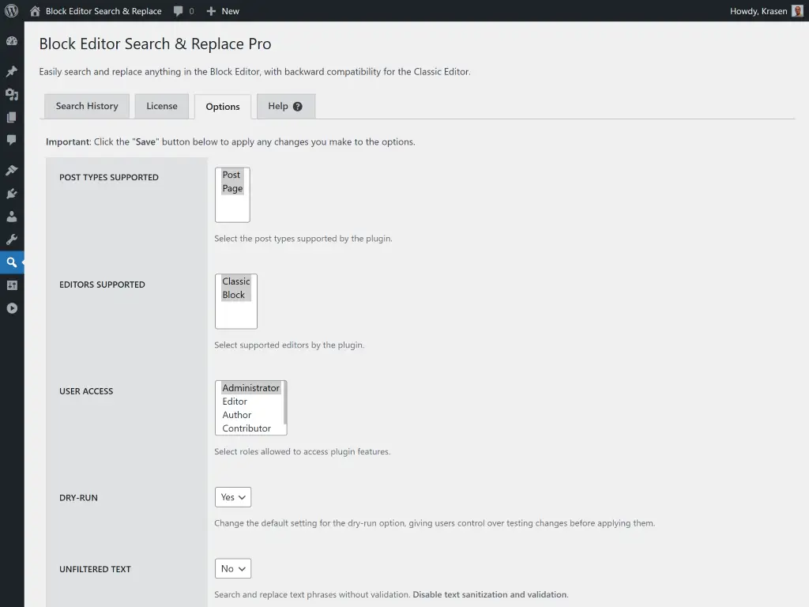Open the Pages icon in the sidebar

(12, 117)
